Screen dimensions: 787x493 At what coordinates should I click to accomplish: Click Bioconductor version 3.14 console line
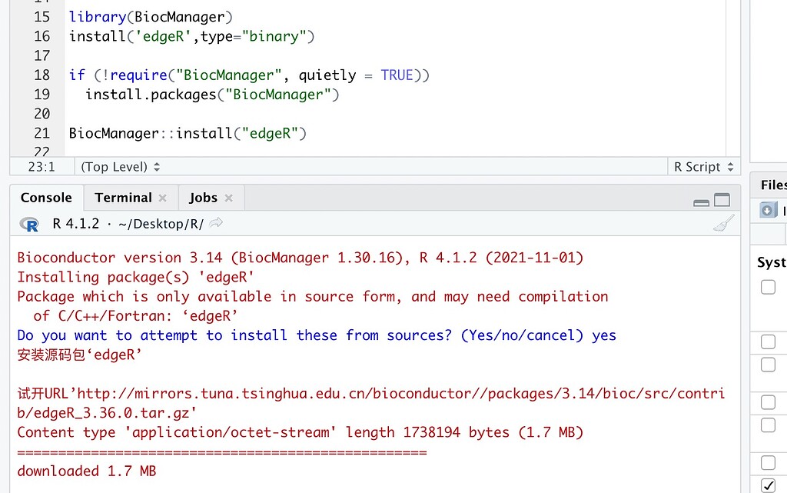point(301,258)
